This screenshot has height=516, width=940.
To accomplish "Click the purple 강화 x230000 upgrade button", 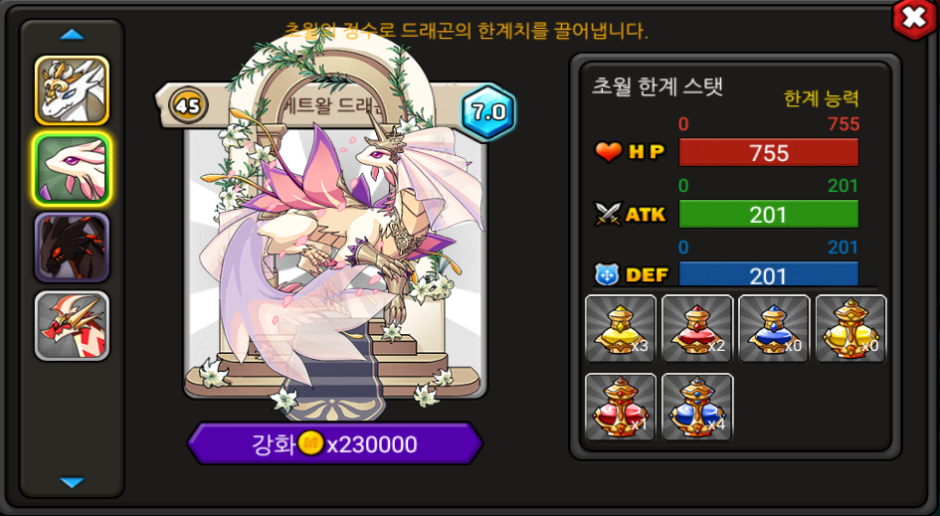I will pos(335,444).
